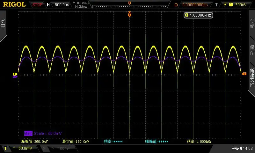Click the waveform memory overview bar
Viewport: 255px width, 153px height.
(x=130, y=6)
